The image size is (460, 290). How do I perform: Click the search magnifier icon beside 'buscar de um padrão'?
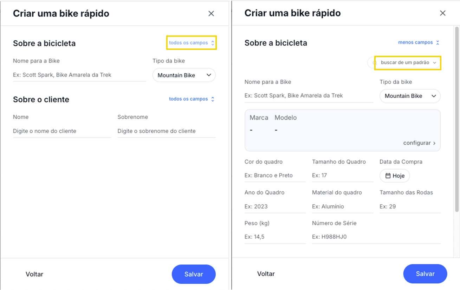375,63
